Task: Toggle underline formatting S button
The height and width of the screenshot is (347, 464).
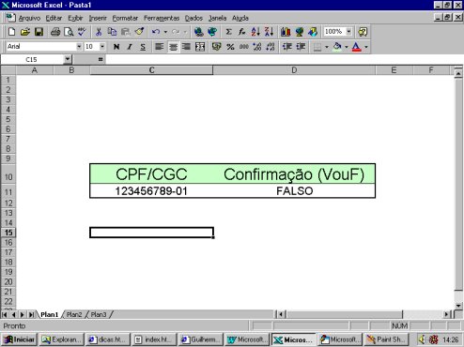Action: pyautogui.click(x=143, y=47)
